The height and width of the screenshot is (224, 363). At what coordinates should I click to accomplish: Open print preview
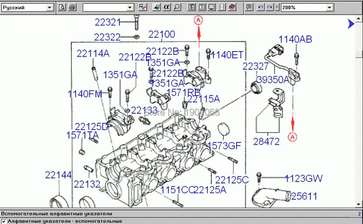click(62, 7)
